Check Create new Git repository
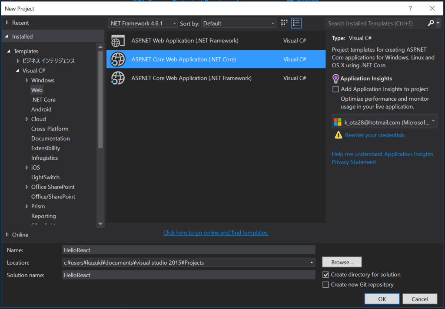Screen dimensions: 445x309 point(325,284)
